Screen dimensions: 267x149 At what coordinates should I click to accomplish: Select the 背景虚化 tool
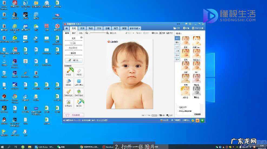click(x=69, y=104)
